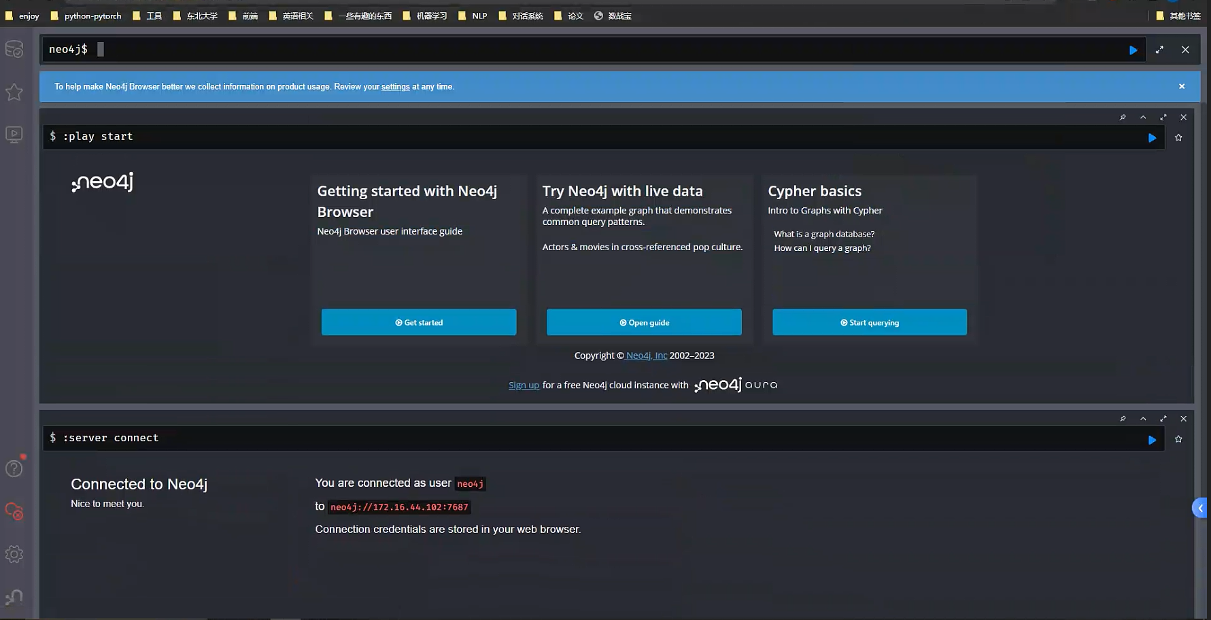
Task: Open the Favorites star sidebar icon
Action: click(x=14, y=92)
